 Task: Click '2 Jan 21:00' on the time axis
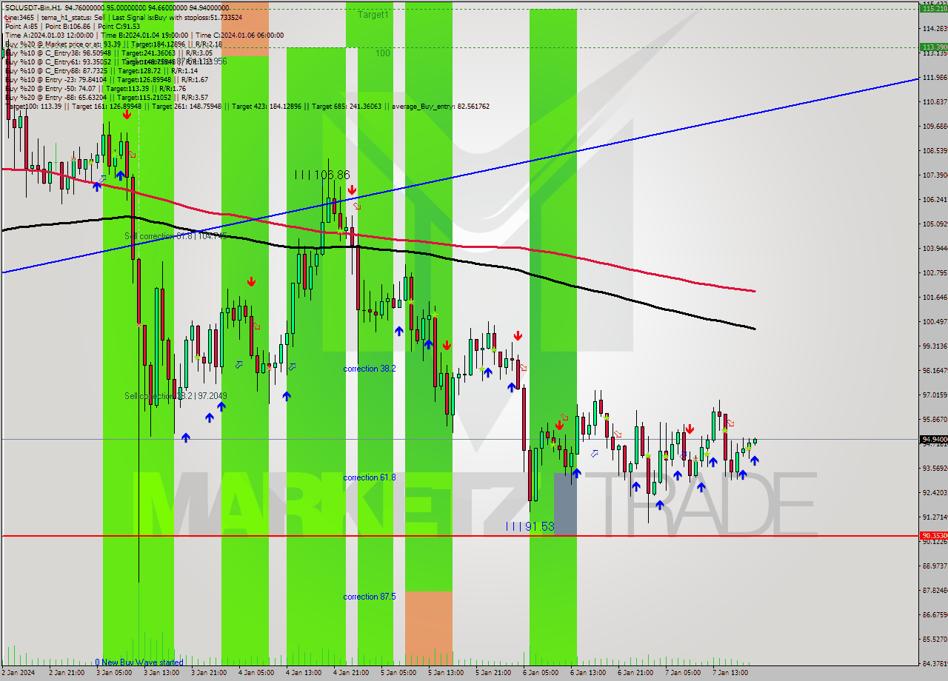tap(65, 673)
